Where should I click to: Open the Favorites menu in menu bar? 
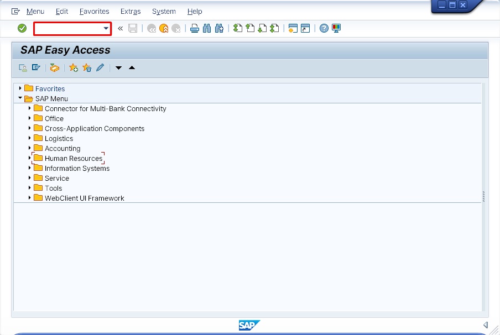95,12
